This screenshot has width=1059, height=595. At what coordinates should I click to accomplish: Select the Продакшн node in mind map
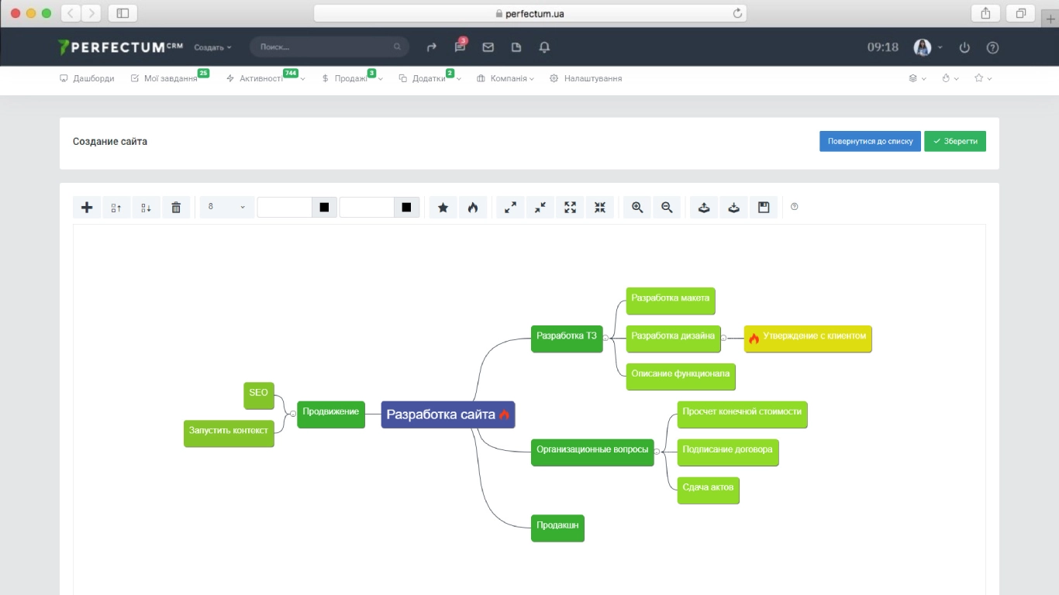[x=557, y=526]
